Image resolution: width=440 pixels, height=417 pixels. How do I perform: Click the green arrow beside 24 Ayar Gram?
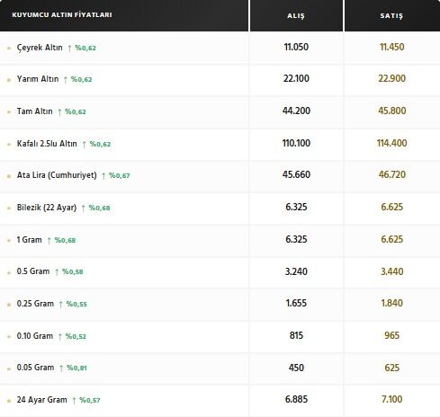(x=74, y=401)
